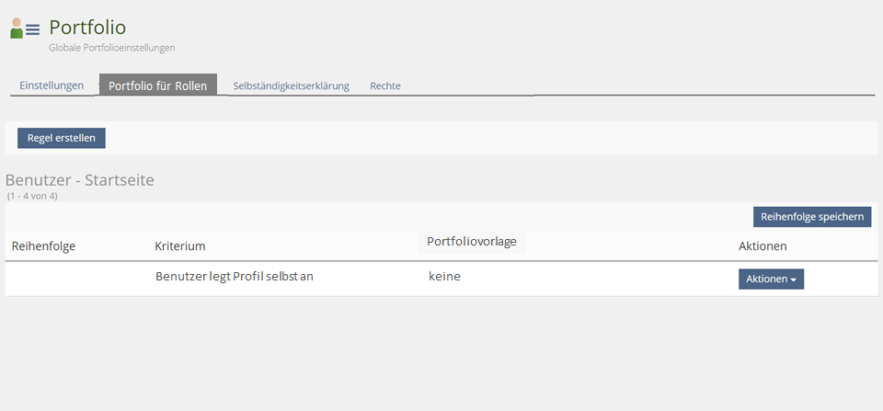Image resolution: width=883 pixels, height=411 pixels.
Task: Click the Aktionen column header
Action: (763, 246)
